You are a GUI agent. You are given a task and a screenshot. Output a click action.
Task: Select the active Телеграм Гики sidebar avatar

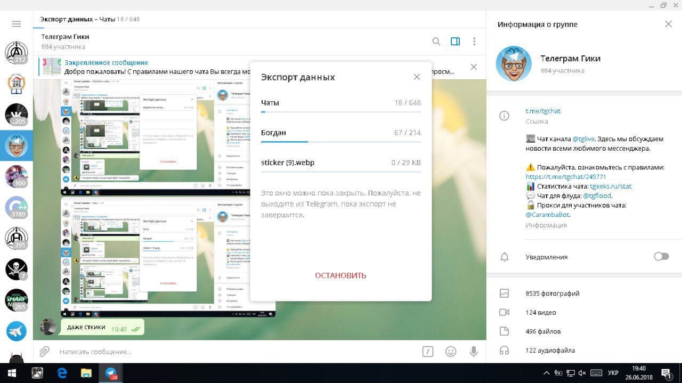tap(17, 145)
